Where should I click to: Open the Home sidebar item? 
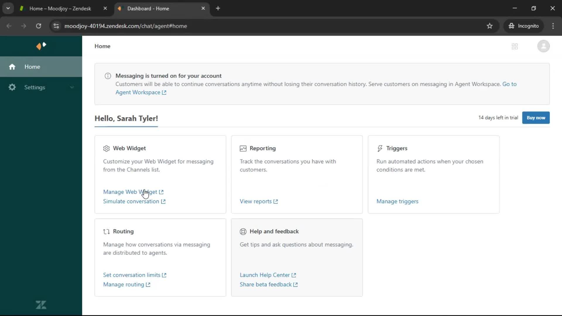(x=41, y=67)
